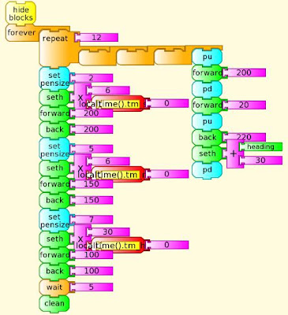Click the 100 value on the back block
The width and height of the screenshot is (288, 315).
click(91, 271)
